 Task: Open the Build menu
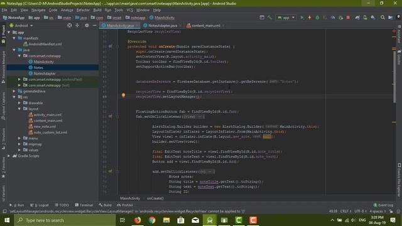[97, 10]
